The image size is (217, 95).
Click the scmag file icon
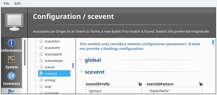tap(41, 80)
